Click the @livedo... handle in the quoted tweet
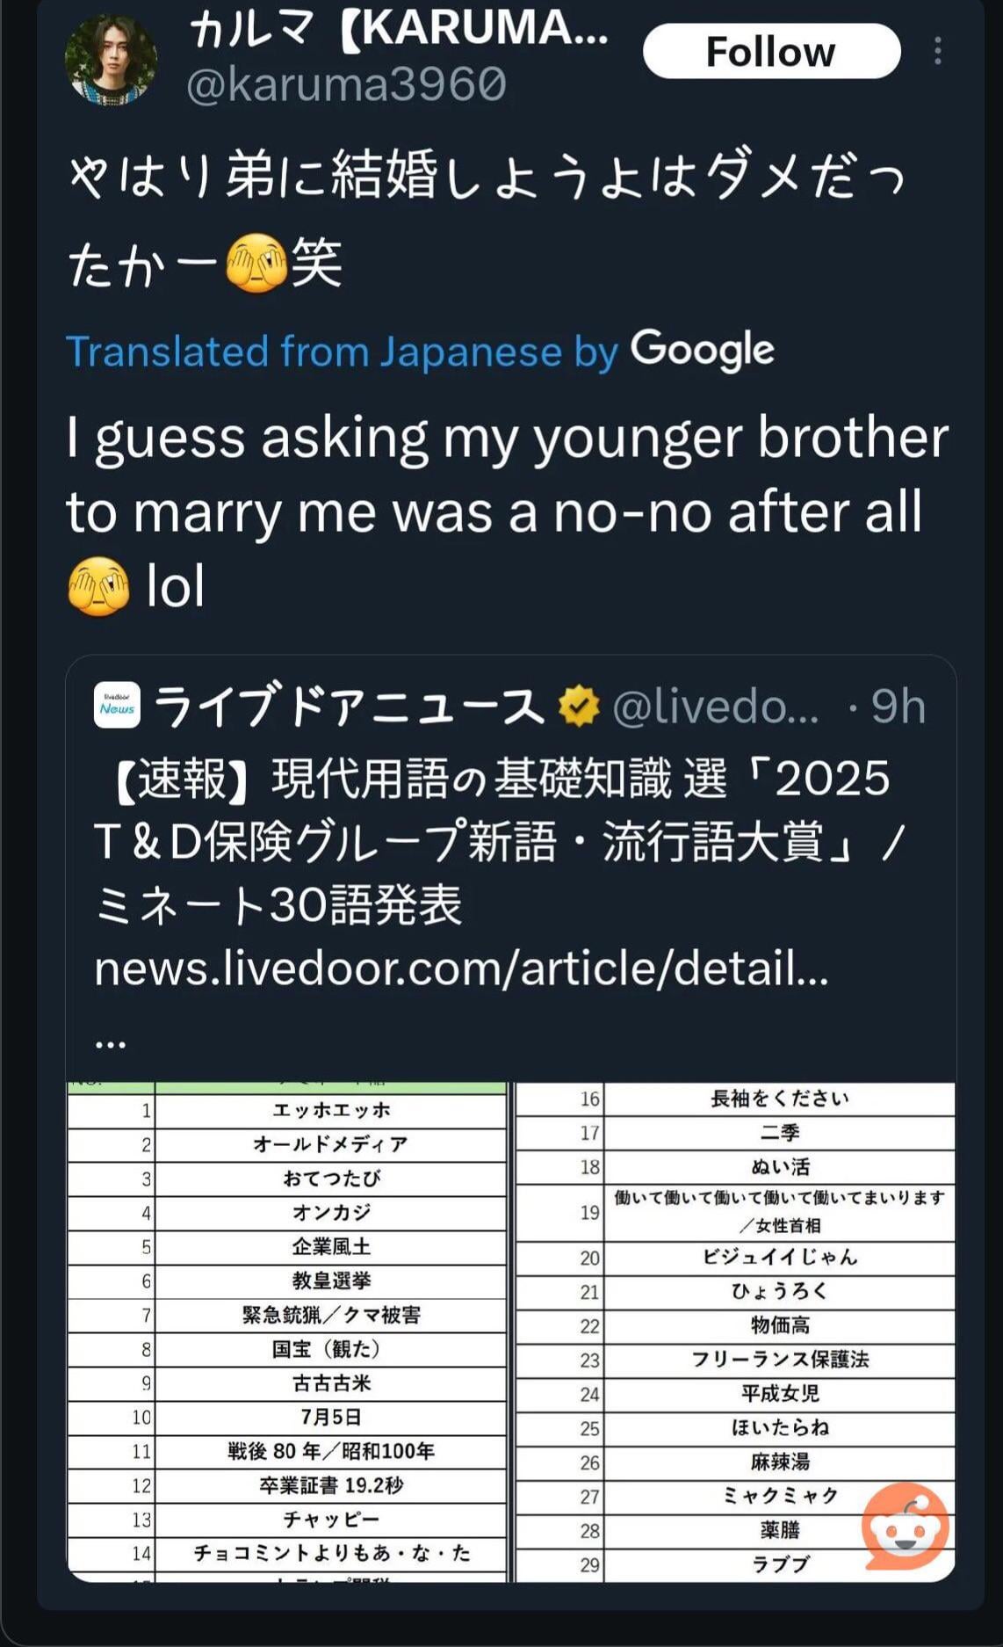The width and height of the screenshot is (1003, 1647). (715, 707)
